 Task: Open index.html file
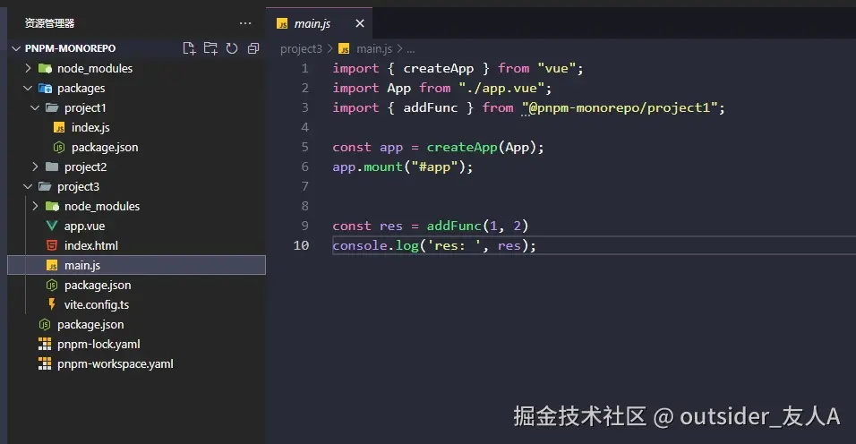pyautogui.click(x=91, y=245)
